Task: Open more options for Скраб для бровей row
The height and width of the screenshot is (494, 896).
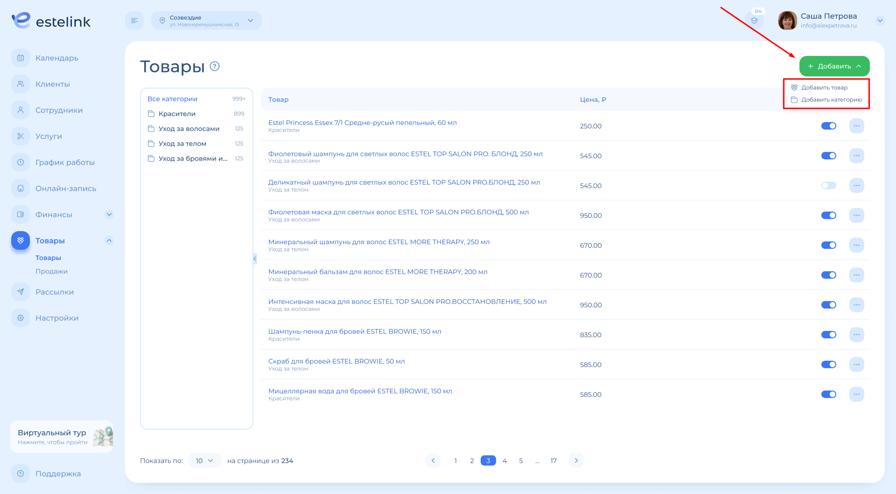Action: (856, 364)
